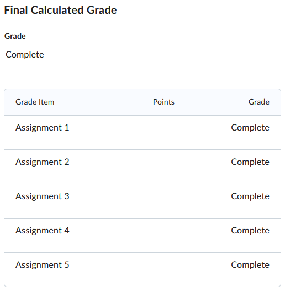
Task: Select the Grade label under the heading
Action: pos(15,36)
